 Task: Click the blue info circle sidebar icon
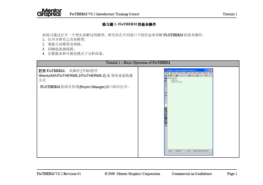click(166, 78)
